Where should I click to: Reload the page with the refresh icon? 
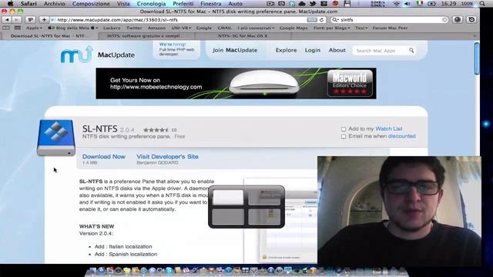(x=322, y=20)
